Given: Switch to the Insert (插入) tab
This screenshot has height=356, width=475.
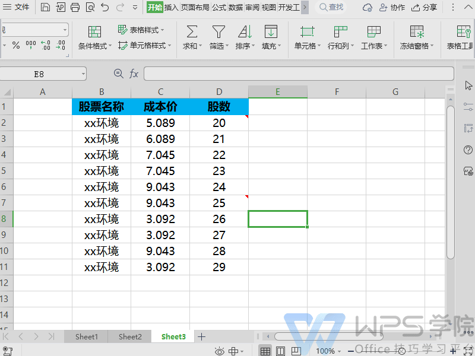Looking at the screenshot, I should 172,7.
